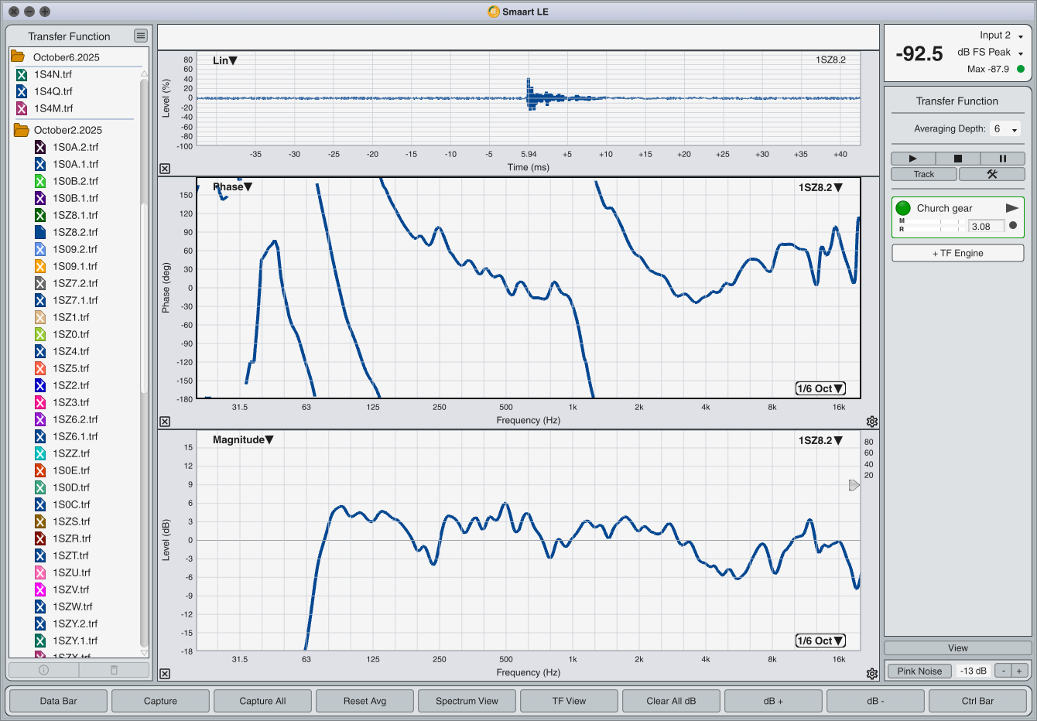Open the Transfer Function panel list menu
Image resolution: width=1037 pixels, height=721 pixels.
pyautogui.click(x=140, y=36)
